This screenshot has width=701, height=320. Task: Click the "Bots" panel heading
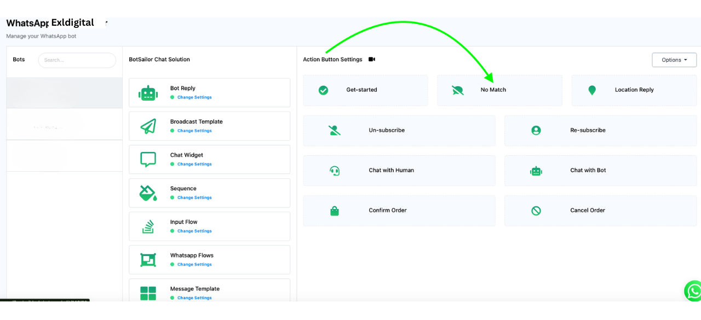(19, 60)
